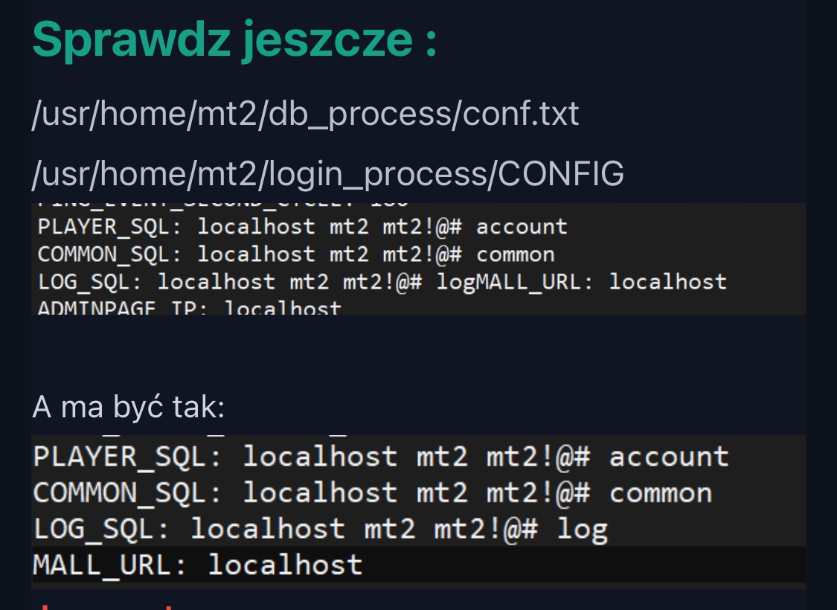Screen dimensions: 837x610
Task: Click the 'A ma być tak:' text
Action: tap(128, 408)
